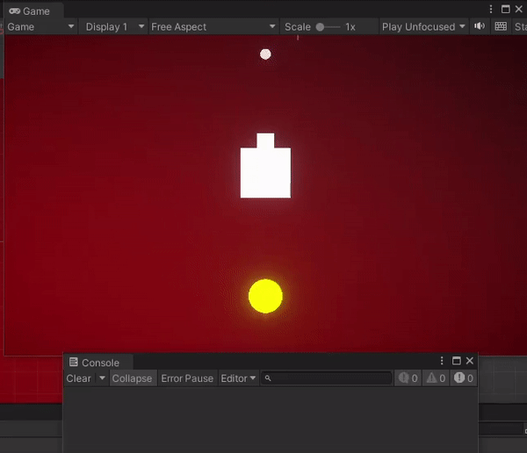Click the yellow ball in the Game view
The image size is (527, 453).
click(x=265, y=296)
